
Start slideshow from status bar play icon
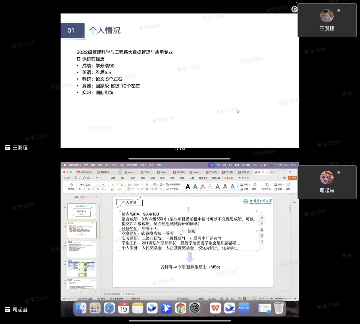point(244,299)
